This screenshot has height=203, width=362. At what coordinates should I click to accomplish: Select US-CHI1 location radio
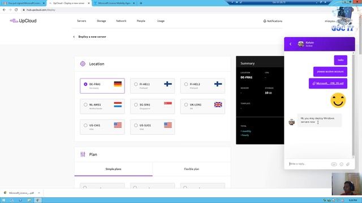[x=85, y=125]
